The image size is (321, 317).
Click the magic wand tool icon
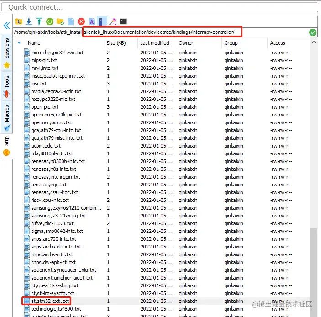pos(112,21)
